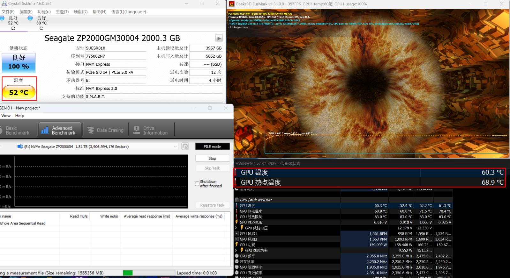Select the C: drive status icon
Image resolution: width=510 pixels, height=278 pixels.
30,18
